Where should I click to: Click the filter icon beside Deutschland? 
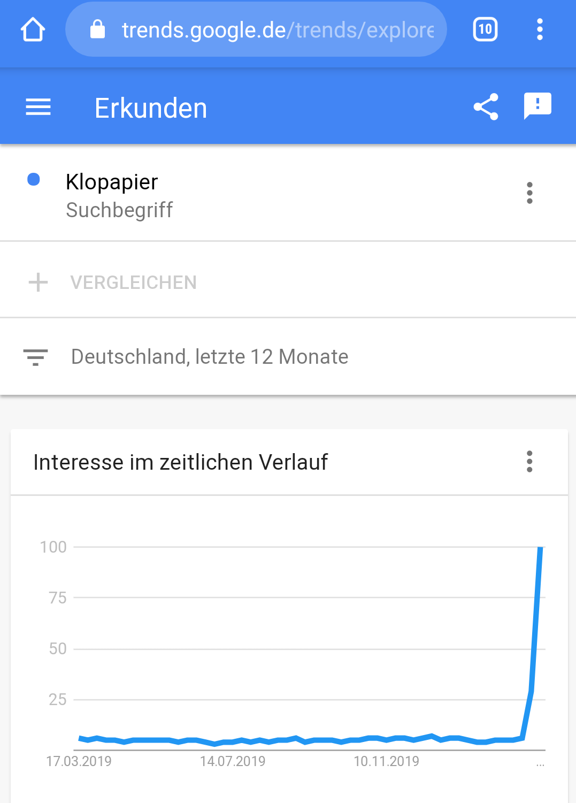[35, 357]
